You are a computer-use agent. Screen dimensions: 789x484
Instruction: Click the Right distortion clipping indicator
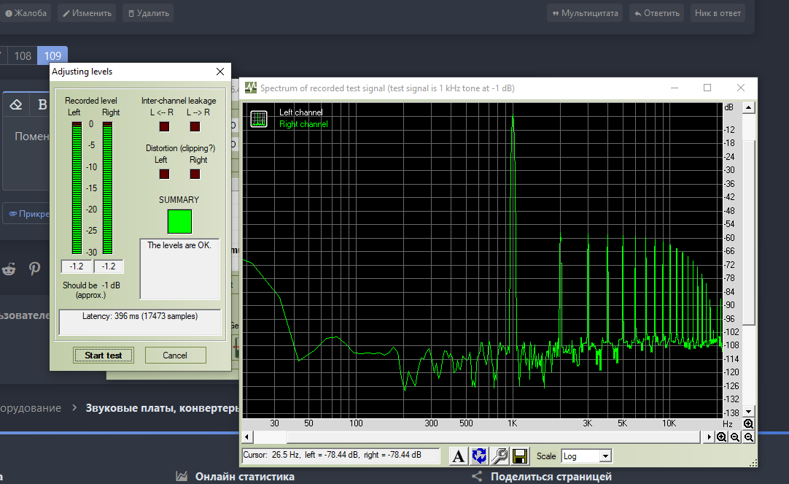pos(195,174)
